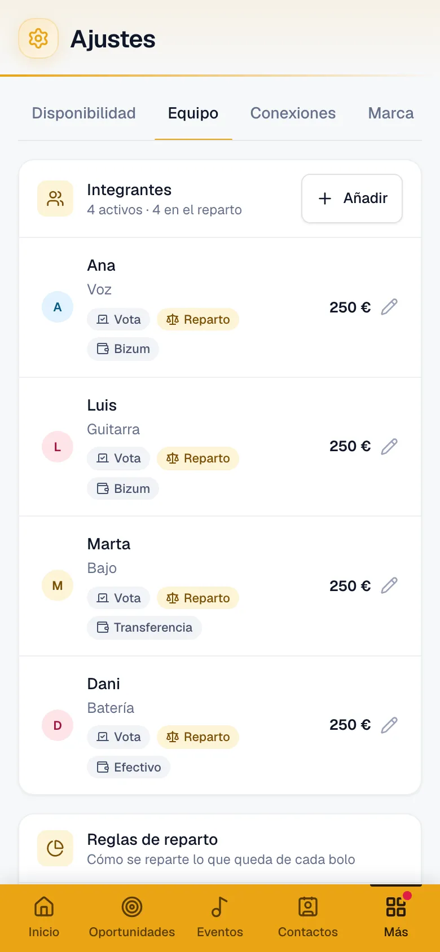Edit Luis's share with pencil icon
The height and width of the screenshot is (952, 440).
tap(389, 446)
